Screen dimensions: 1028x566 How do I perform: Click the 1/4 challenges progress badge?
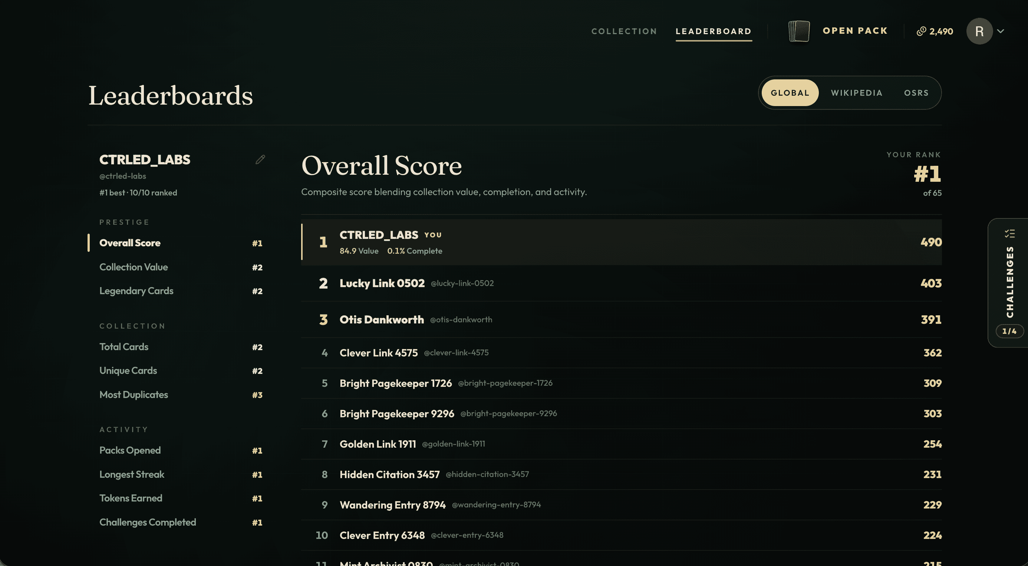coord(1009,331)
